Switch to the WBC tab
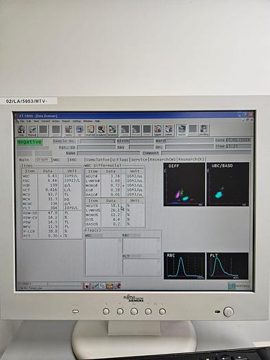Image resolution: width=270 pixels, height=360 pixels. (x=57, y=160)
